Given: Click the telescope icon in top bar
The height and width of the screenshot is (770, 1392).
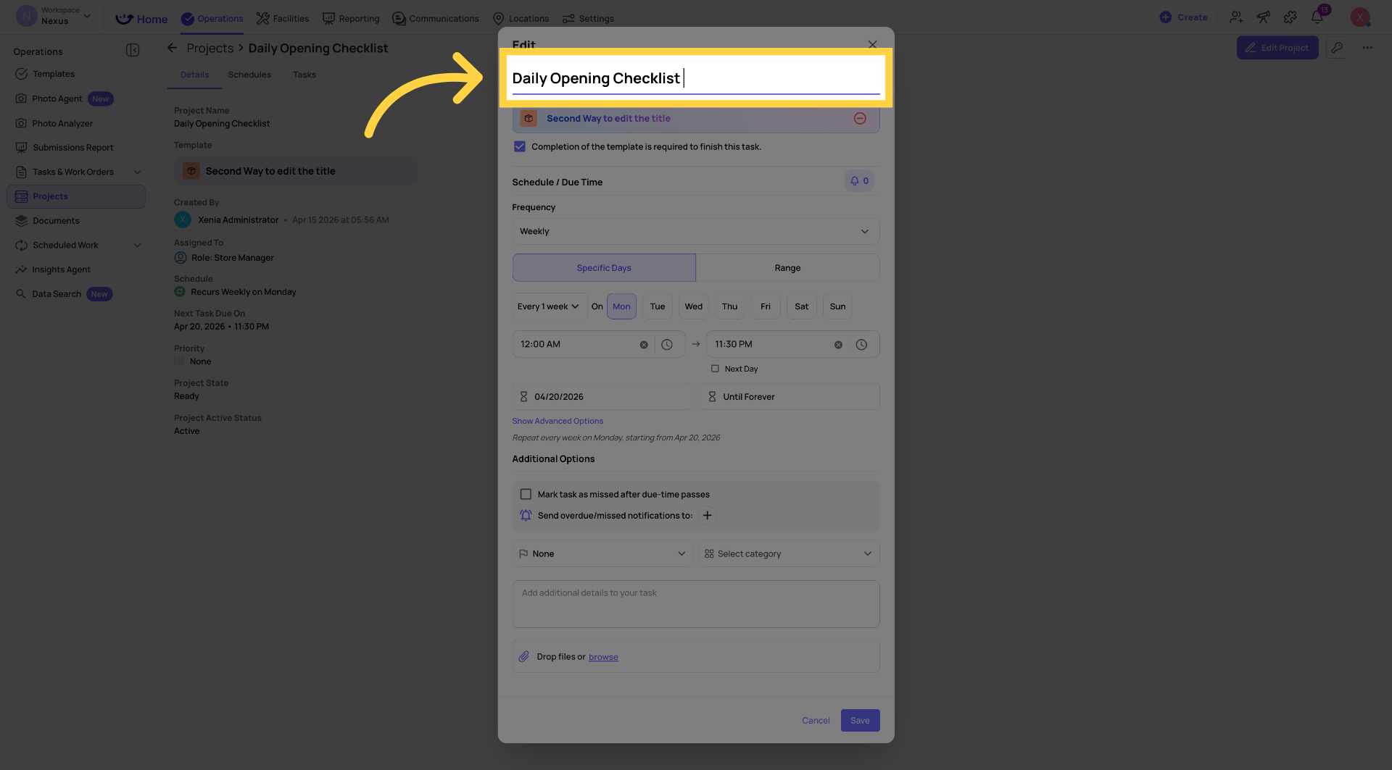Looking at the screenshot, I should pyautogui.click(x=1263, y=17).
